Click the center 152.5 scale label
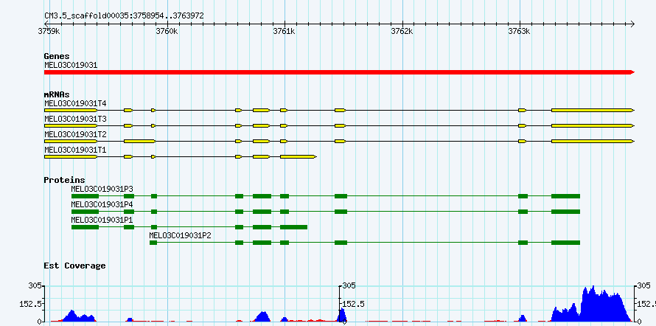 354,304
